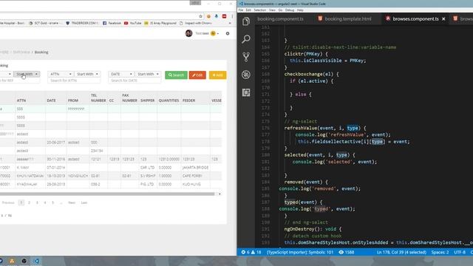Switch to the booking.component.ts tab
This screenshot has width=473, height=266.
coord(280,18)
